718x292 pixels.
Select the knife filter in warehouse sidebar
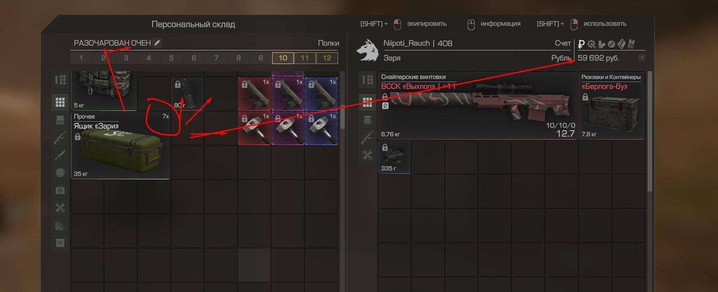click(60, 155)
